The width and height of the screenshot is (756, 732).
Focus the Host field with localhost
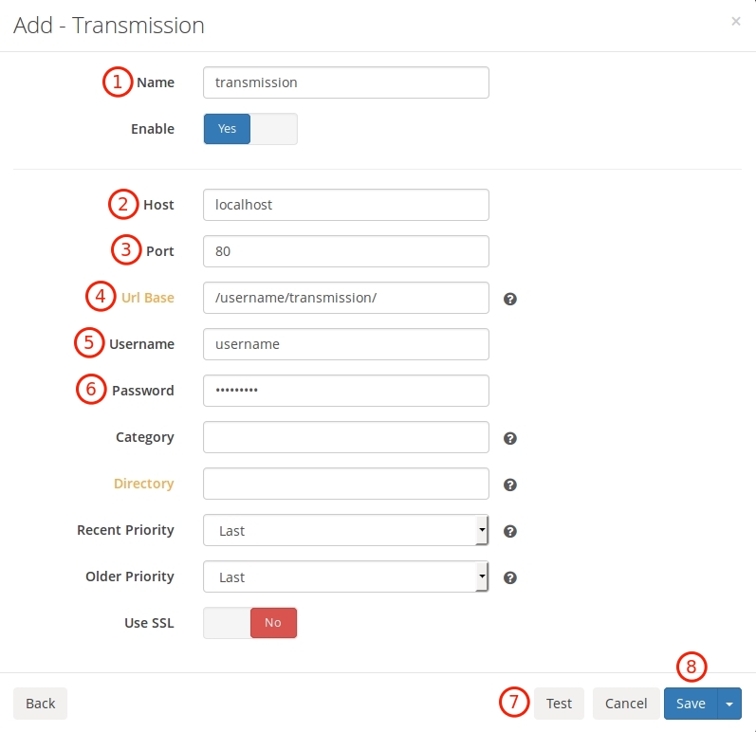click(345, 205)
